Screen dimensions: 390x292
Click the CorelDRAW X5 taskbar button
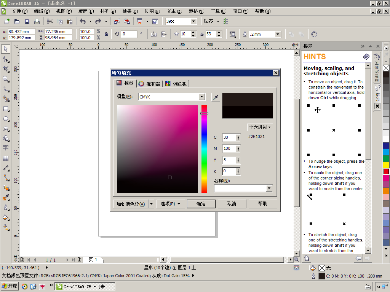coord(85,286)
